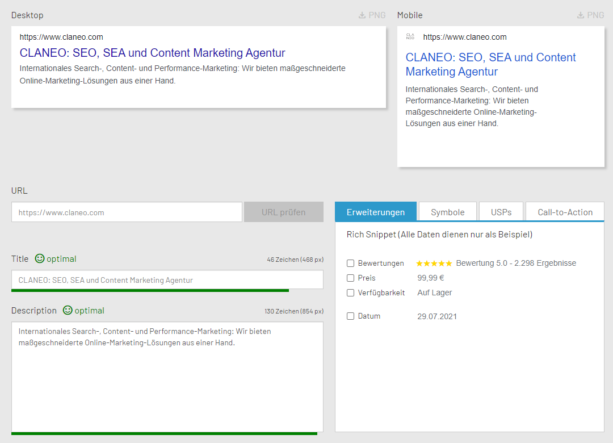Click the URL input field
Viewport: 613px width, 443px height.
pyautogui.click(x=127, y=212)
